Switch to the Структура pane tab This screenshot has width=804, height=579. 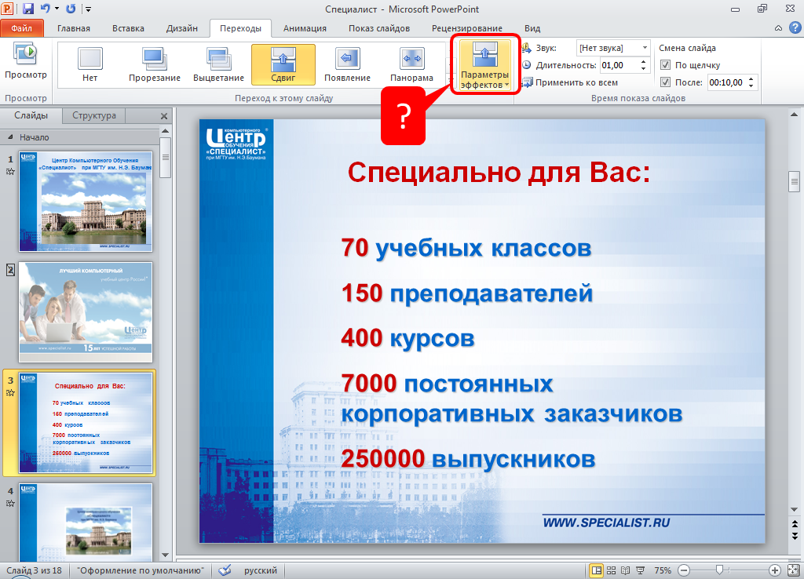point(94,115)
